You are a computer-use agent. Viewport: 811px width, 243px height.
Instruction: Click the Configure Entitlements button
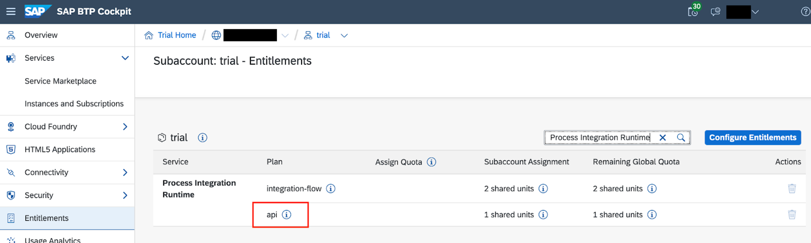[x=752, y=138]
